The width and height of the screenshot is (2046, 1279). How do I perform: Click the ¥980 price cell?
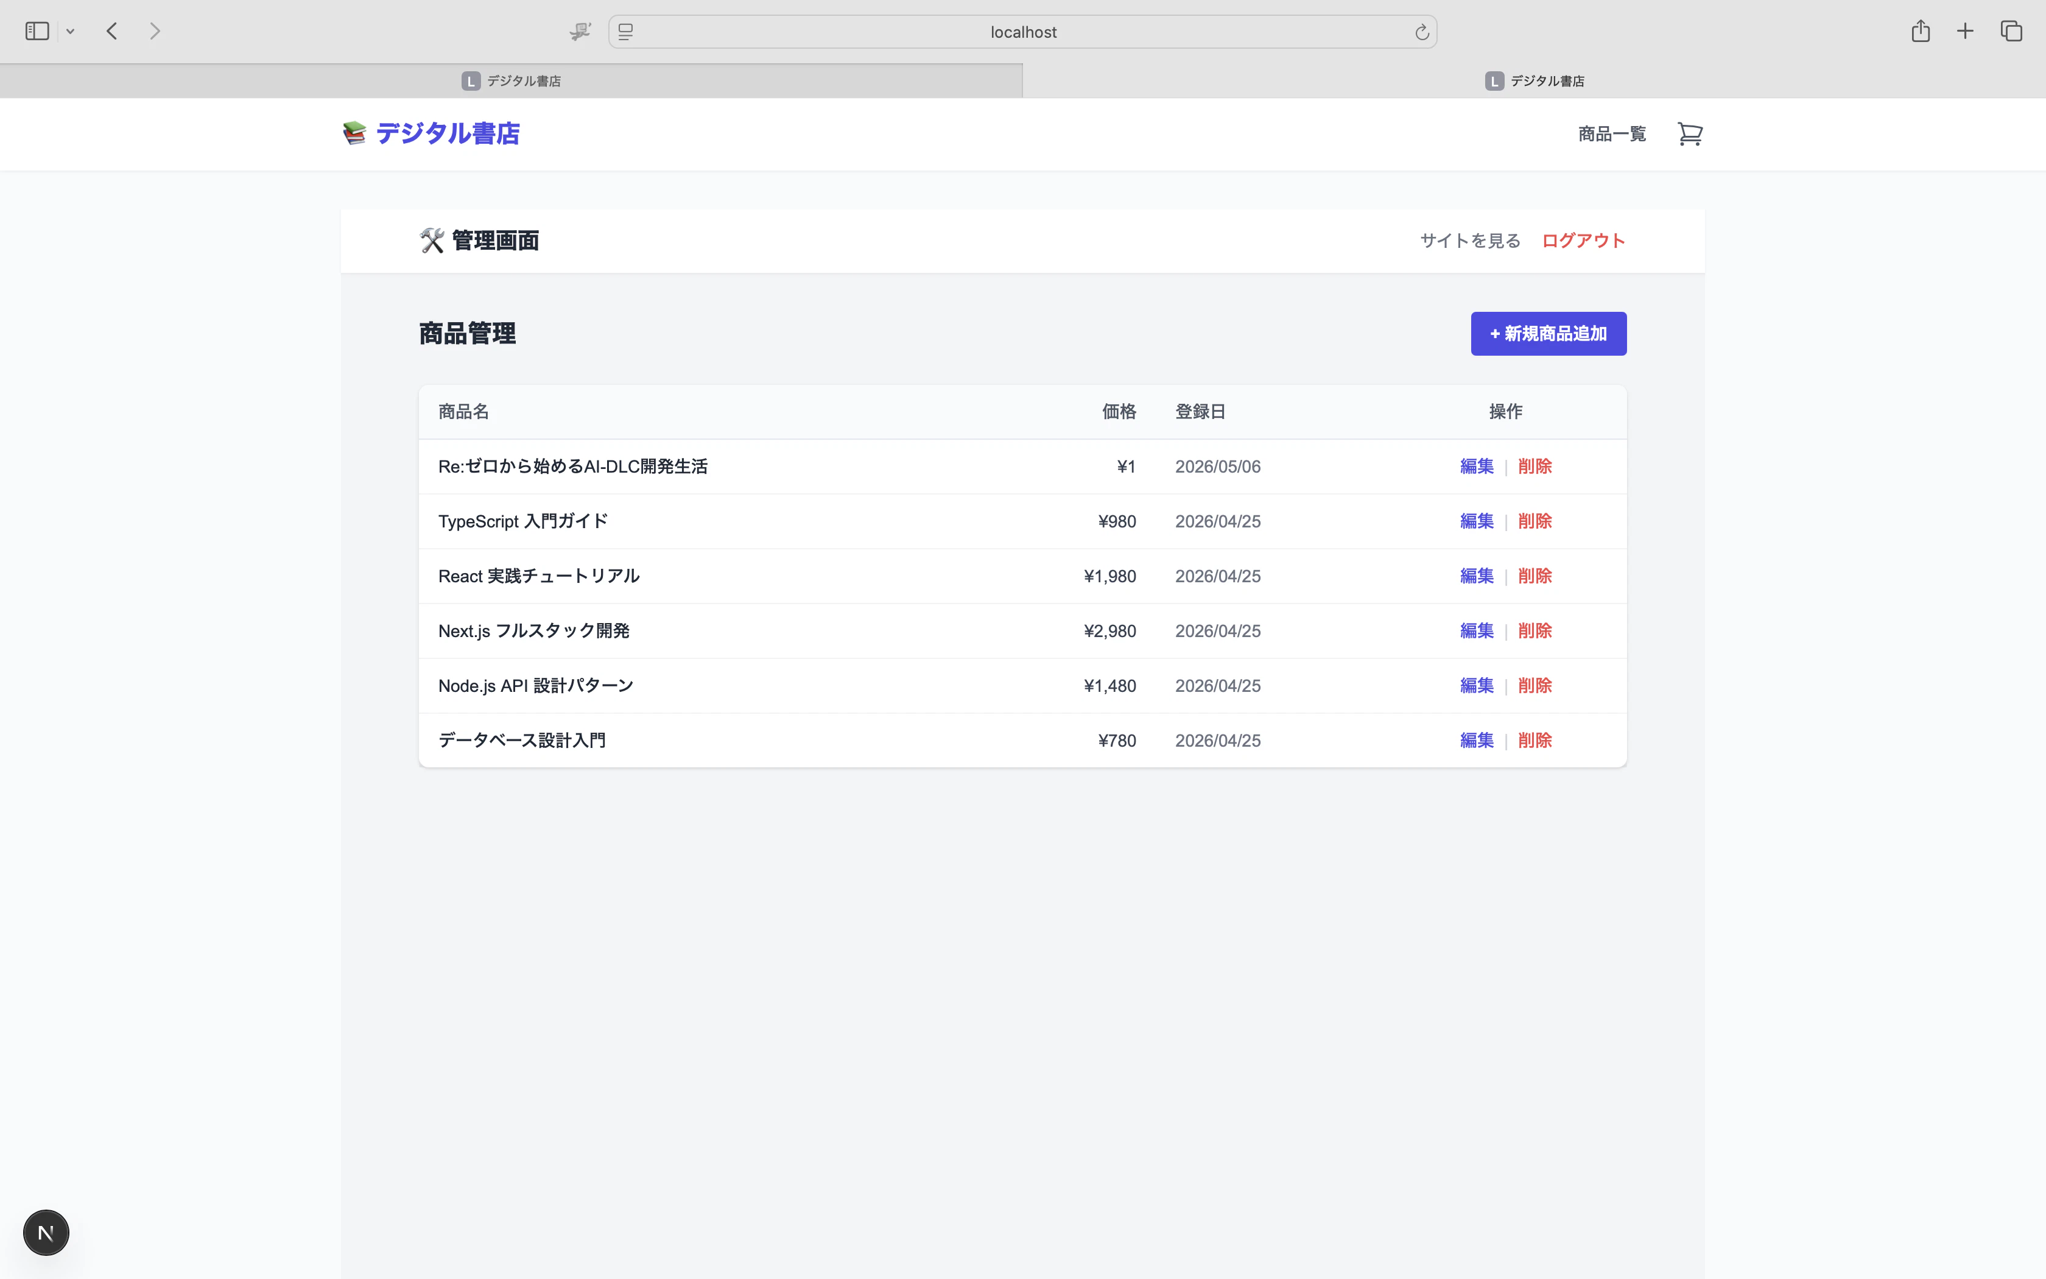click(1116, 522)
